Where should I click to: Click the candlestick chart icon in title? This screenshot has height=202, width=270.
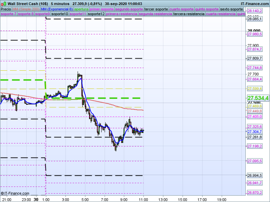click(3, 4)
